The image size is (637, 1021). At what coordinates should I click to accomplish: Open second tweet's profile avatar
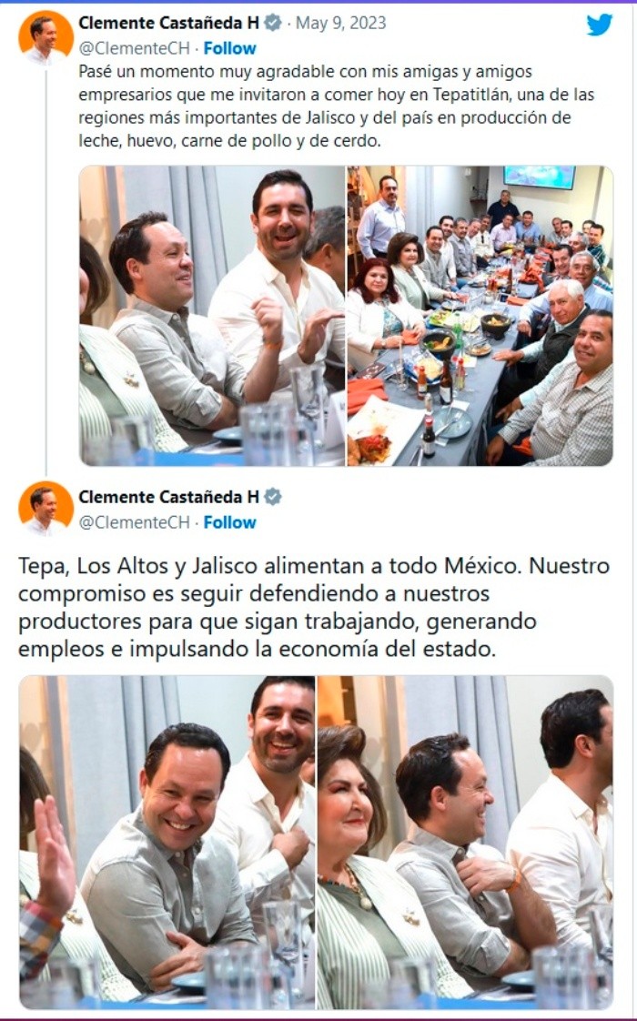[45, 509]
